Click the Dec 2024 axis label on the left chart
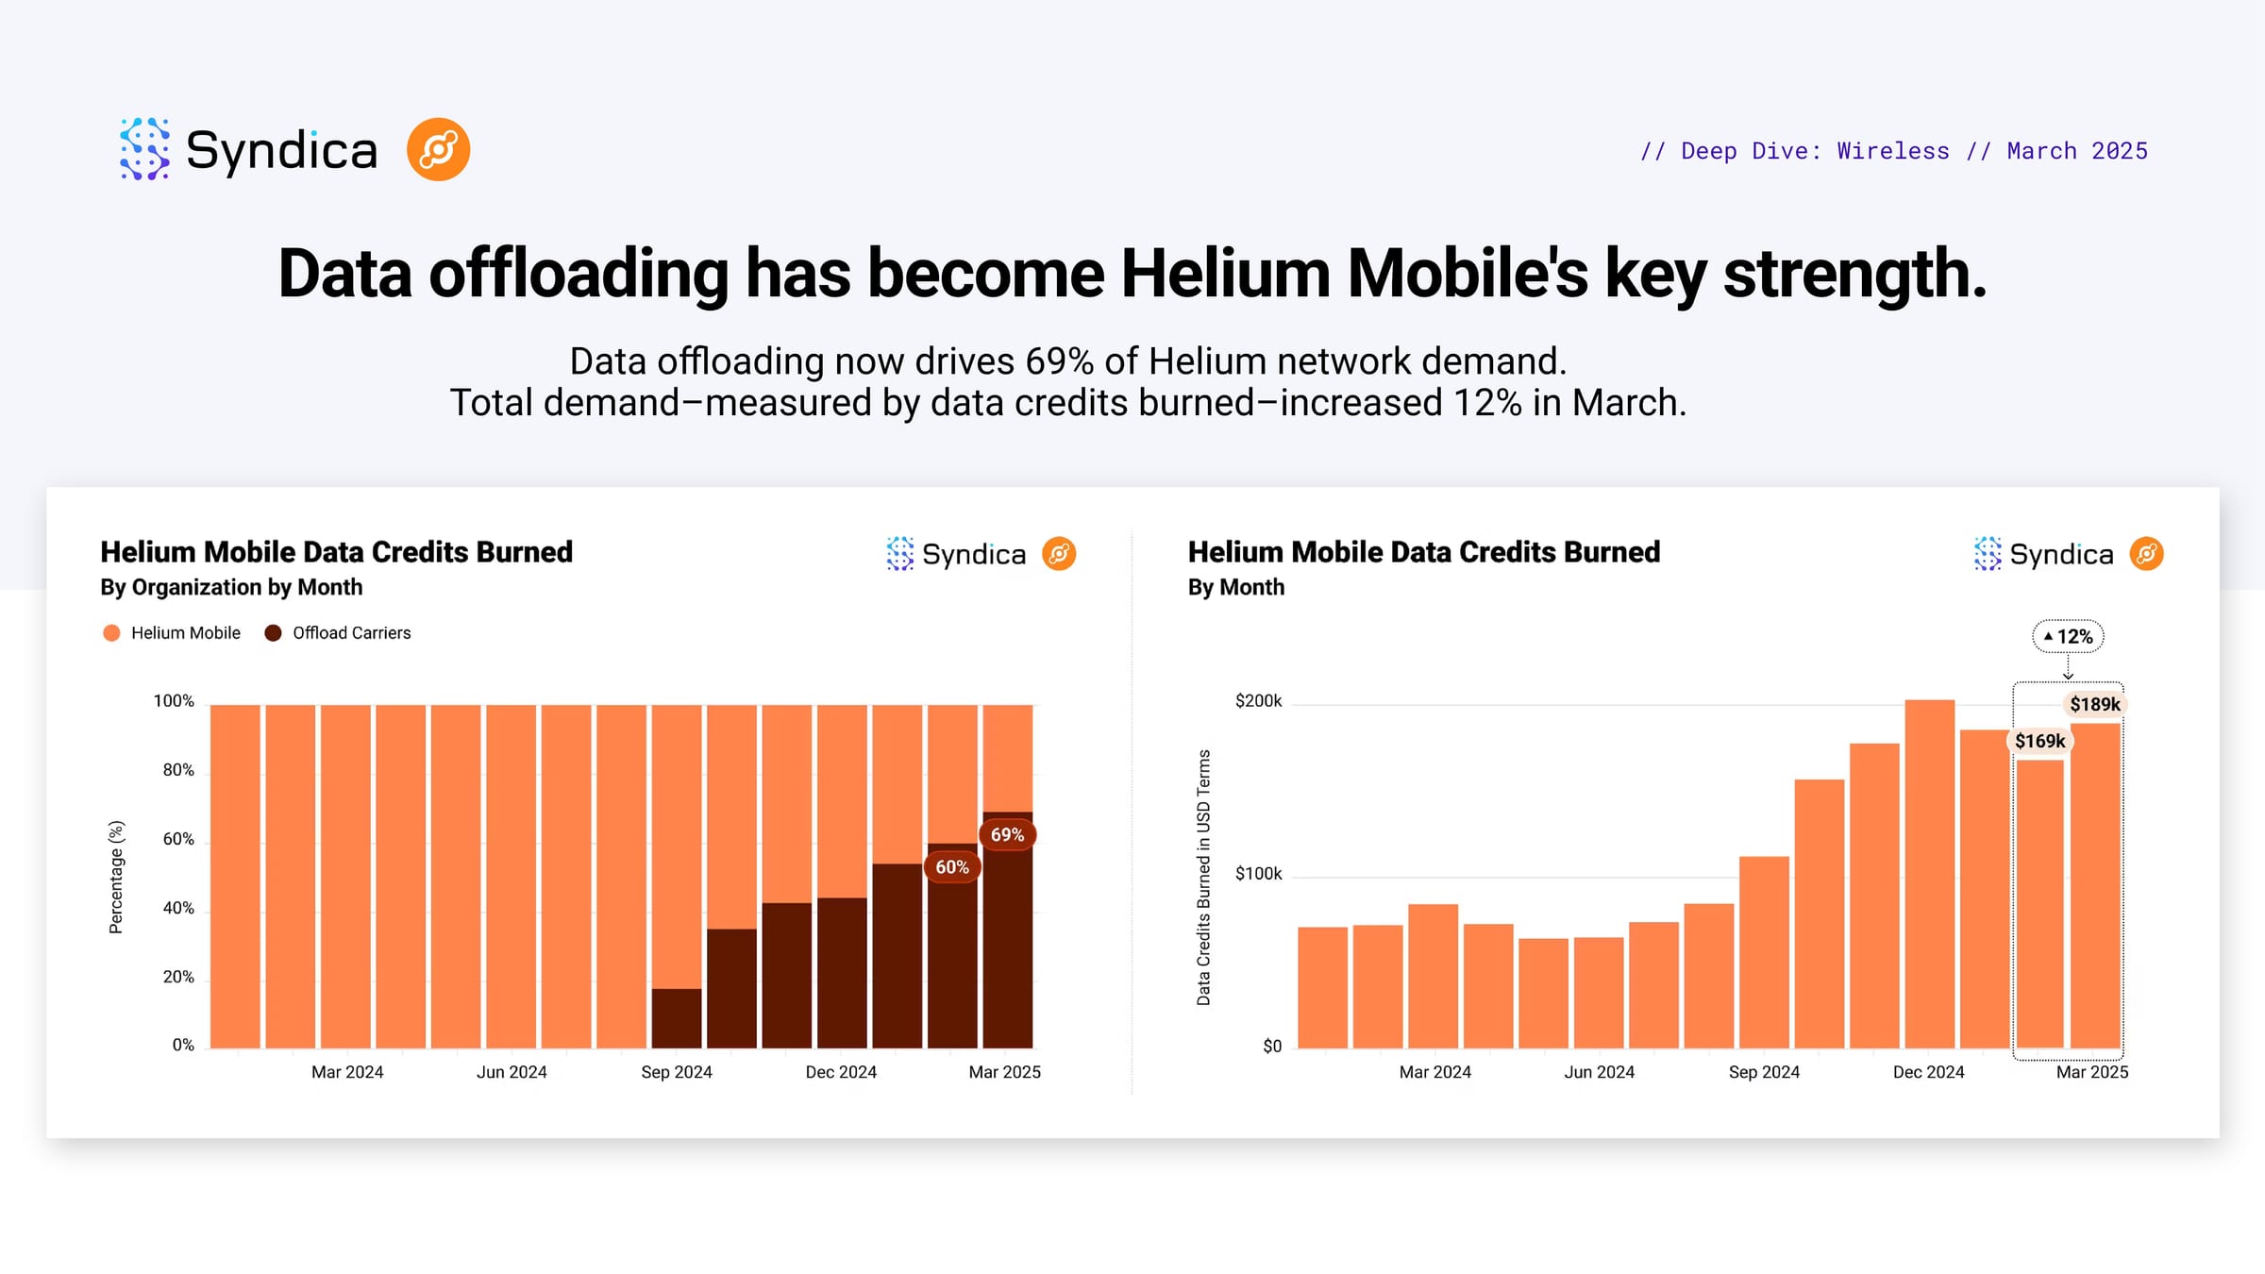The height and width of the screenshot is (1274, 2265). (841, 1072)
